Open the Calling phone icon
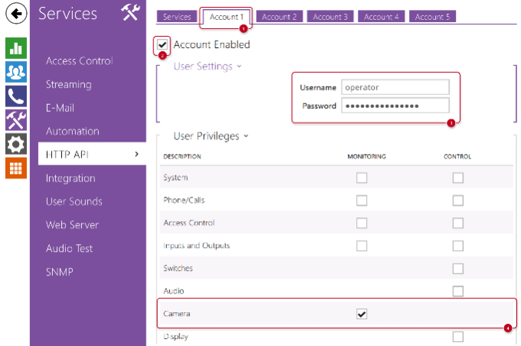 [x=16, y=96]
